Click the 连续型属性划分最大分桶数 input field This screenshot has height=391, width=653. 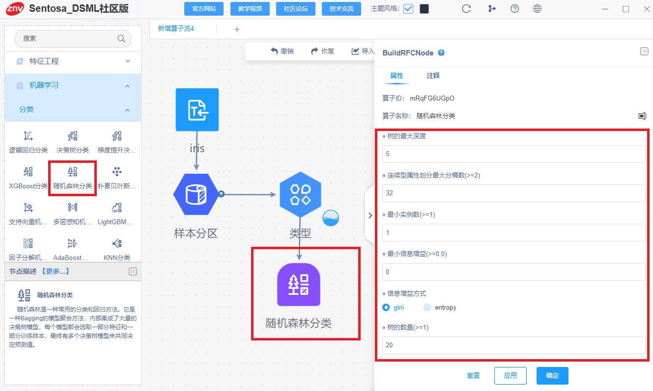click(514, 193)
